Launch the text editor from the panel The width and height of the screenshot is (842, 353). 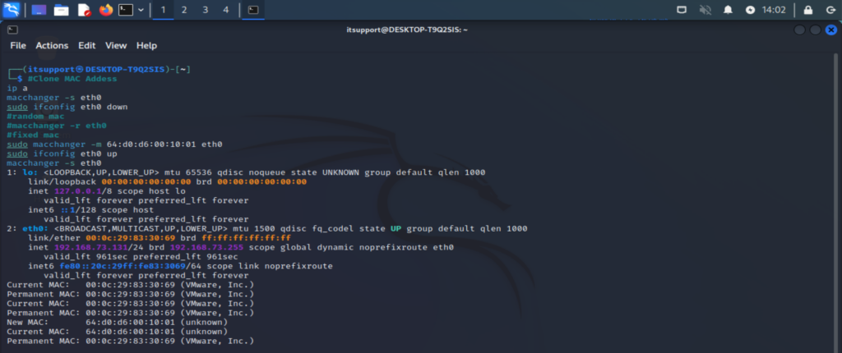pos(84,10)
